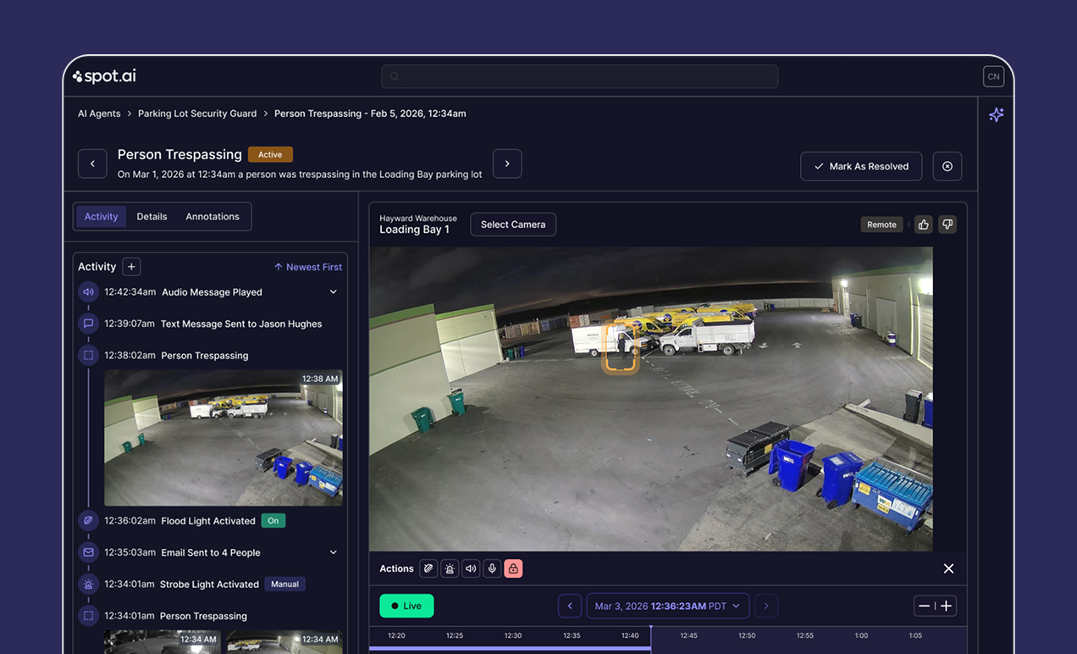Viewport: 1077px width, 654px height.
Task: Click the strobe siren icon in Activity list
Action: point(88,585)
